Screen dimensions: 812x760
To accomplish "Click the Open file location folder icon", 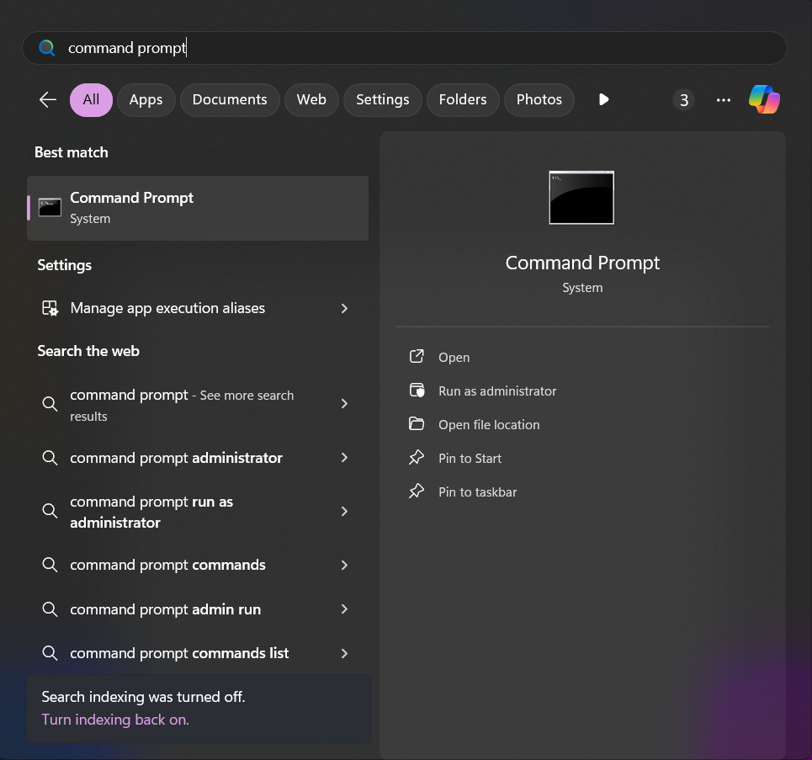I will [x=417, y=424].
